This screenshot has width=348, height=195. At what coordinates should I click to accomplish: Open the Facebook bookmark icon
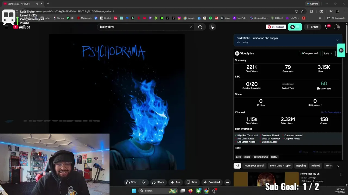96,18
